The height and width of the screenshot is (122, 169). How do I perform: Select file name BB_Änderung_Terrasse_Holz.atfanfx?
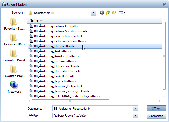pyautogui.click(x=59, y=86)
